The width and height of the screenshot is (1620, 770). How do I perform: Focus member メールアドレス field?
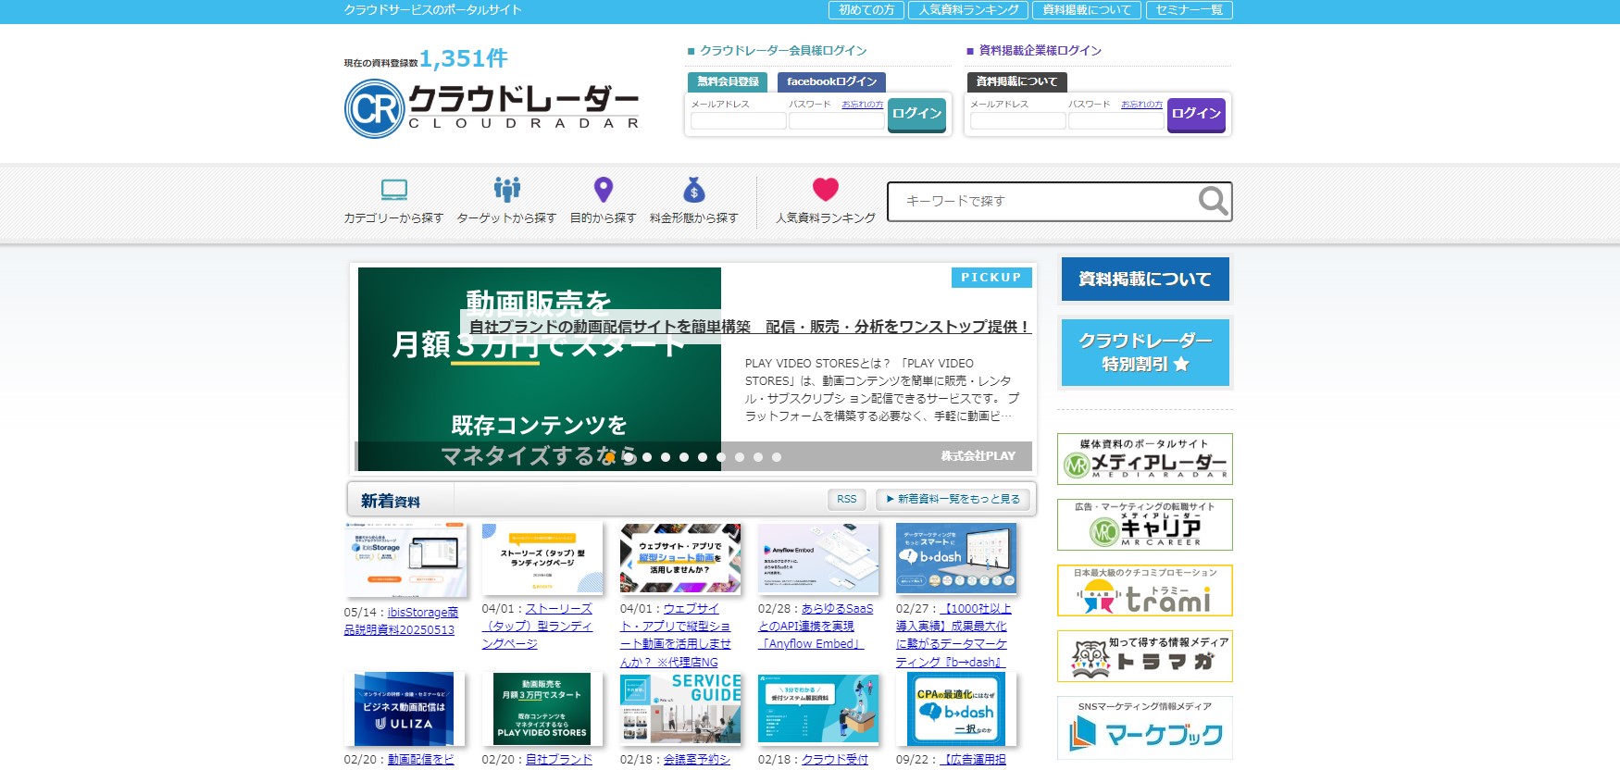click(738, 121)
